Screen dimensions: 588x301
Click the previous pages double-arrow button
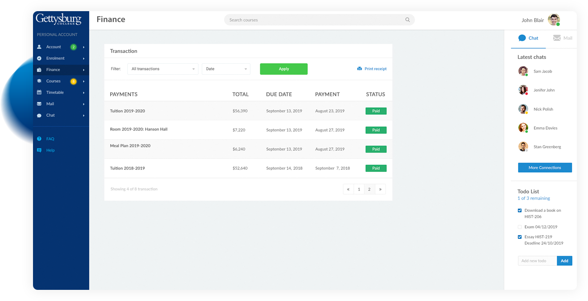click(348, 189)
